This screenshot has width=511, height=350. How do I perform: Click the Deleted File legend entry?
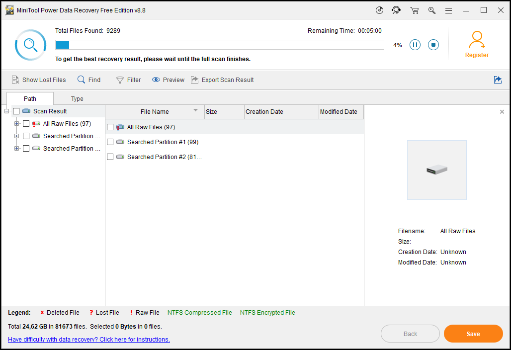click(60, 313)
